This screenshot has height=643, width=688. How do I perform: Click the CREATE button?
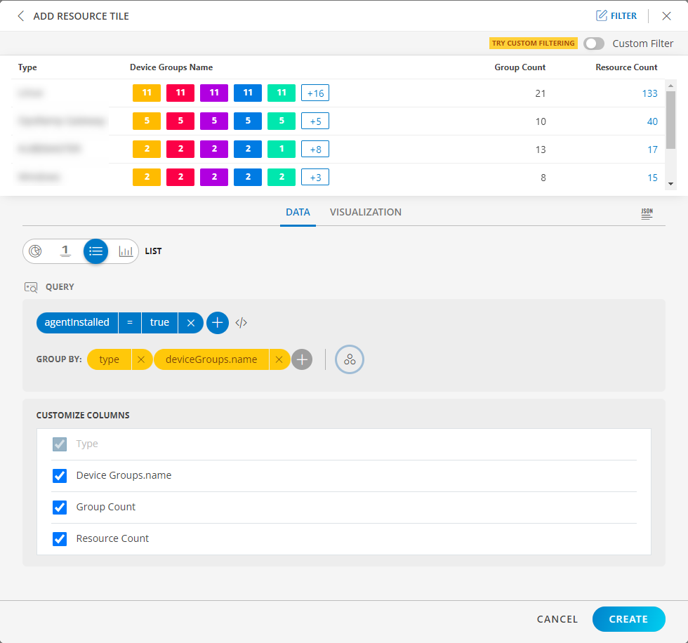[x=628, y=618]
